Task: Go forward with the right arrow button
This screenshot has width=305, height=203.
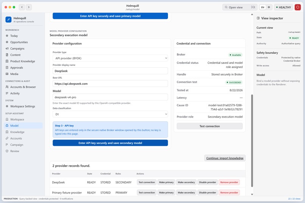Action: 29,7
